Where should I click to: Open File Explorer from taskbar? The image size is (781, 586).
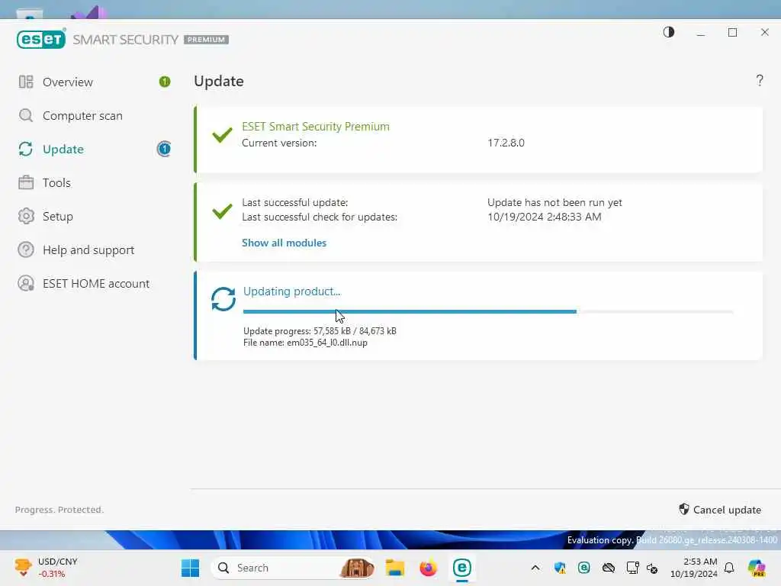click(x=394, y=568)
